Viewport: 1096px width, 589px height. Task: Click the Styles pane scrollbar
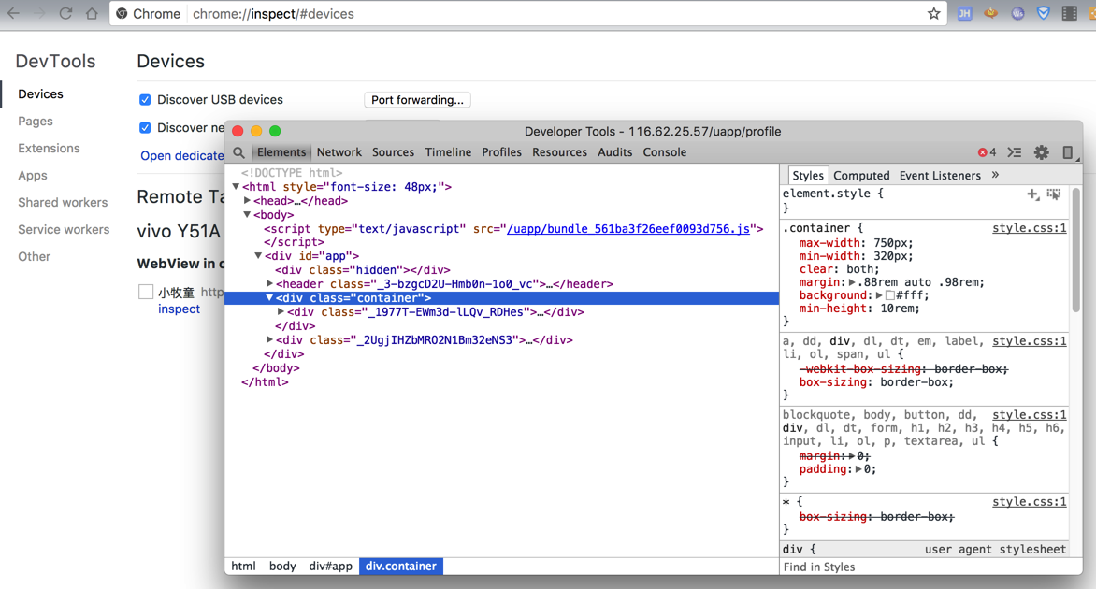(1075, 250)
